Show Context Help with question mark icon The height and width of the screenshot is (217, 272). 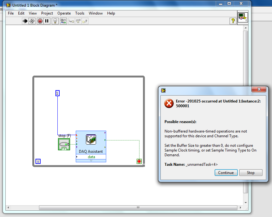(233, 21)
